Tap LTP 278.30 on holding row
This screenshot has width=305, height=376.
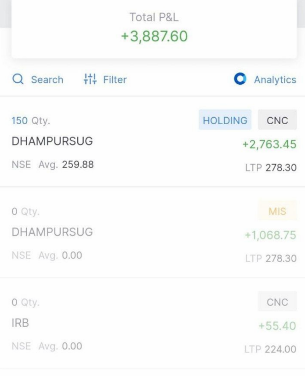pyautogui.click(x=271, y=168)
